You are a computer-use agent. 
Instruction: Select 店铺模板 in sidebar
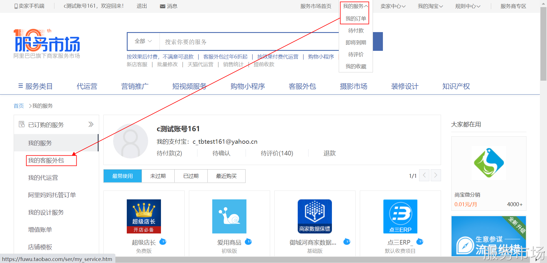coord(40,247)
